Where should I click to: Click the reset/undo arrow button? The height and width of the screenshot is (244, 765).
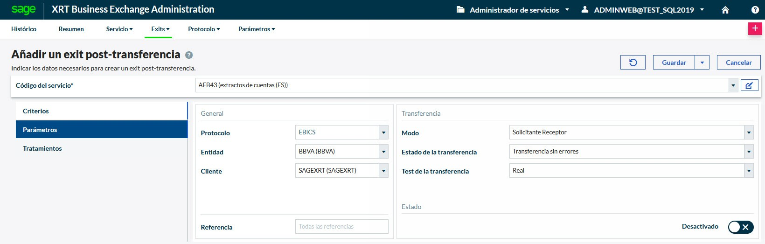point(633,63)
